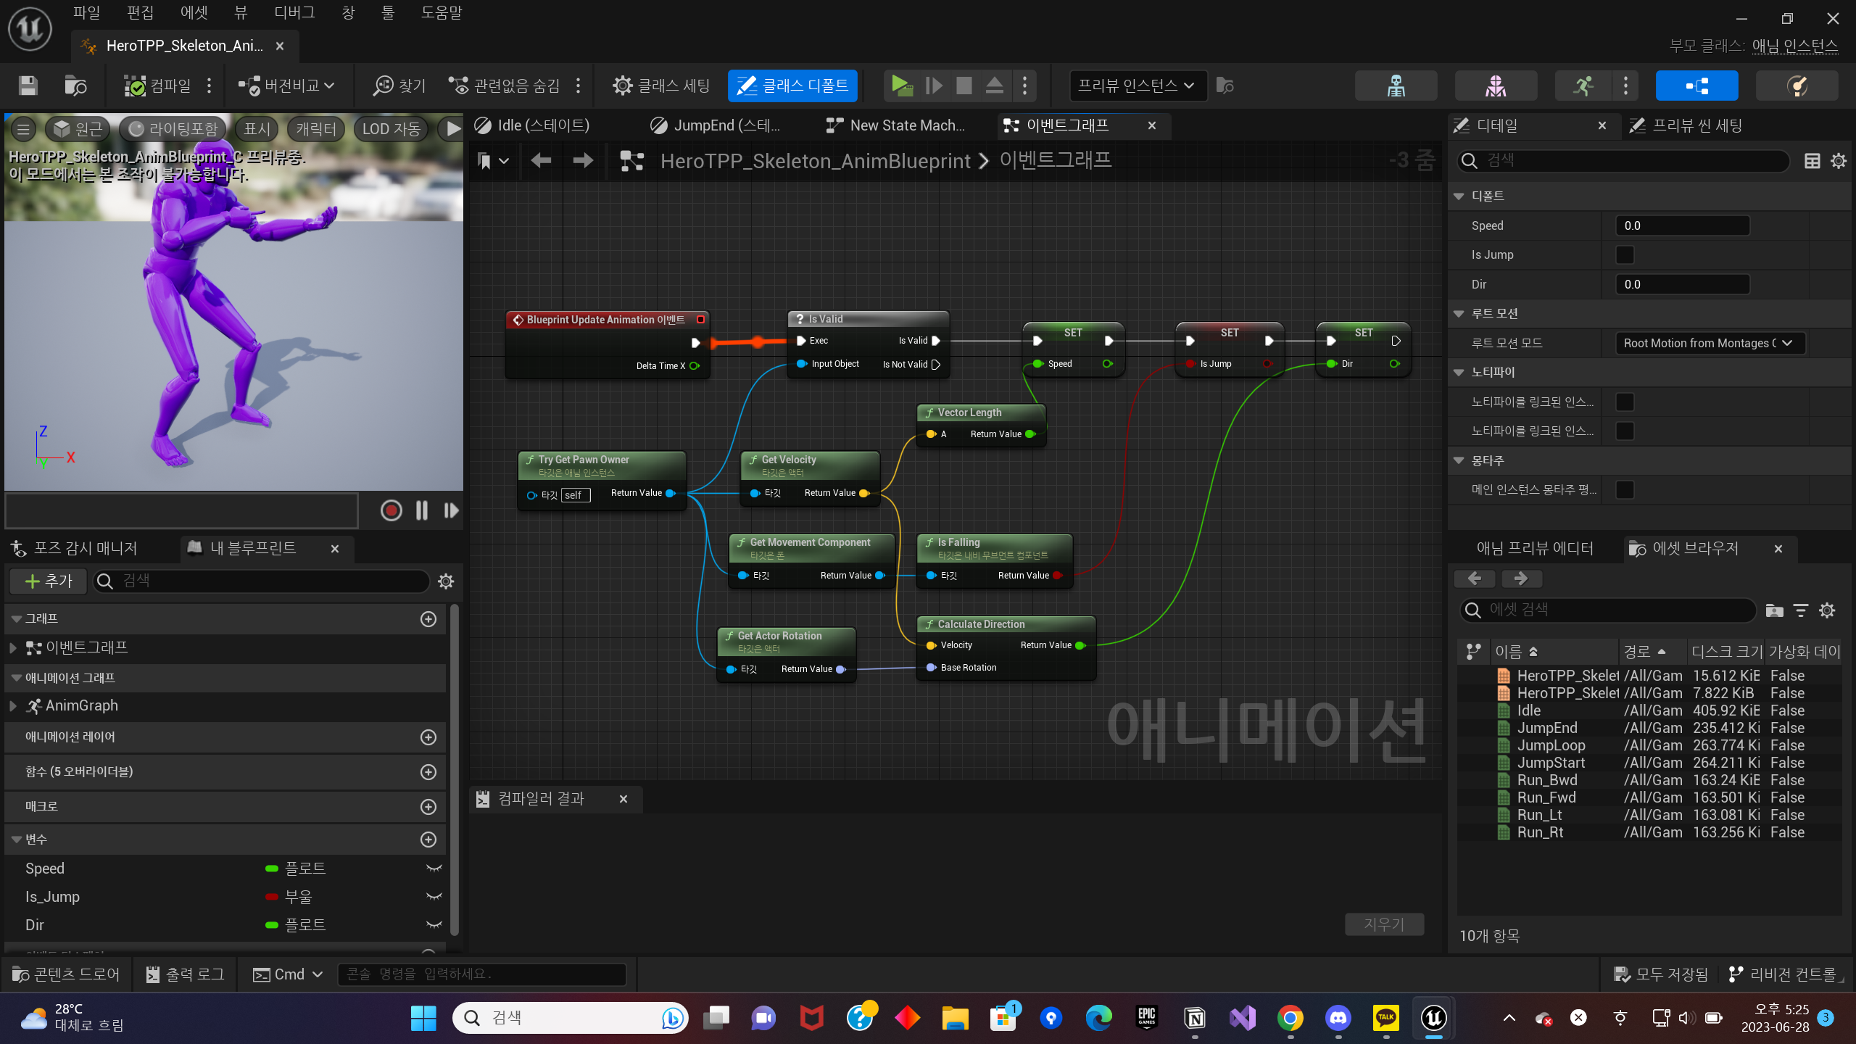Click the clear (지우기) button in compiler results
Viewport: 1856px width, 1044px height.
pos(1384,924)
